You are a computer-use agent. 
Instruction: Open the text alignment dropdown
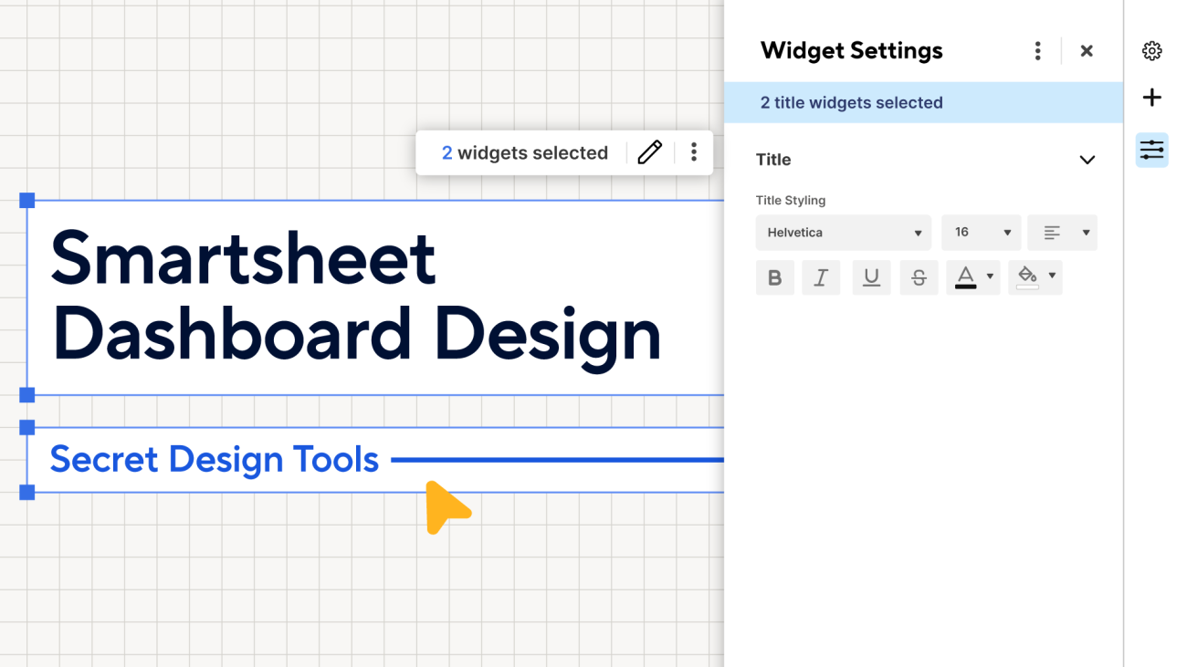tap(1062, 233)
